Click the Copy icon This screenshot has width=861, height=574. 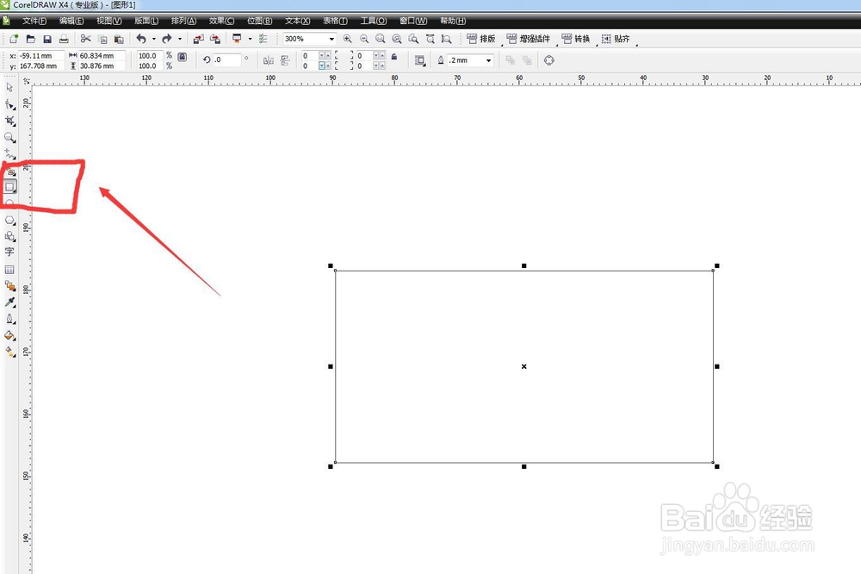pos(102,39)
